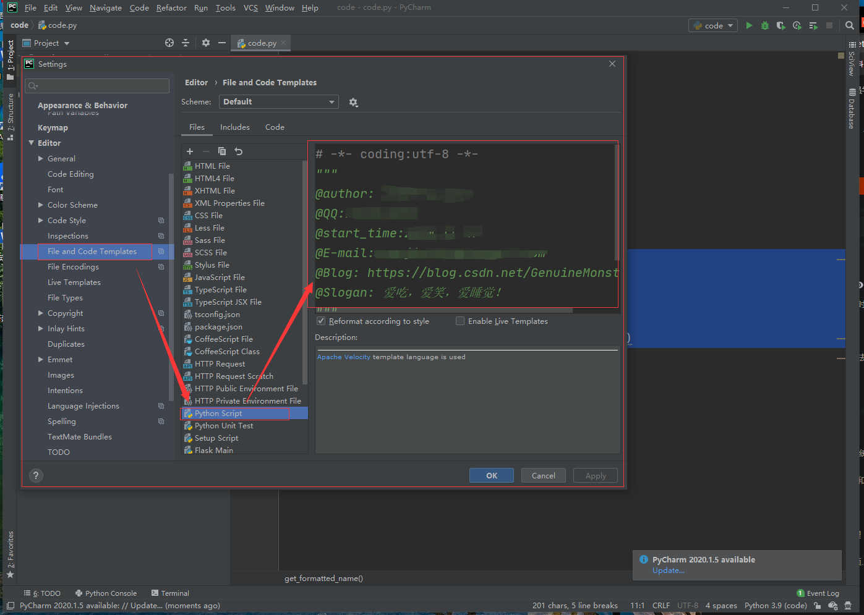Switch to the Includes tab

tap(235, 127)
